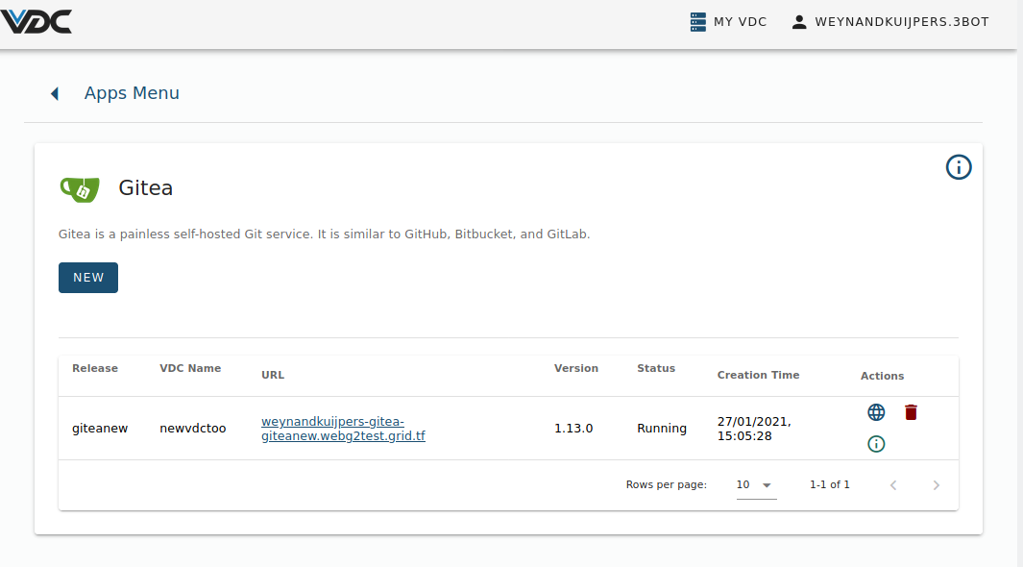
Task: Click the VDC logo
Action: (x=37, y=21)
